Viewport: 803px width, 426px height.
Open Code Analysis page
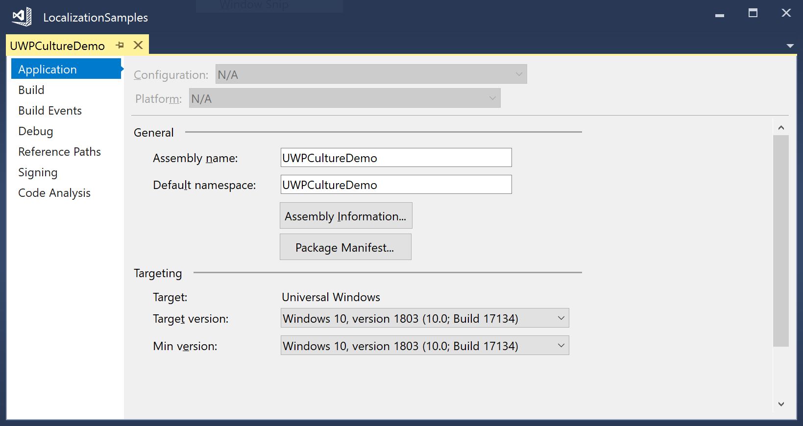click(x=54, y=193)
